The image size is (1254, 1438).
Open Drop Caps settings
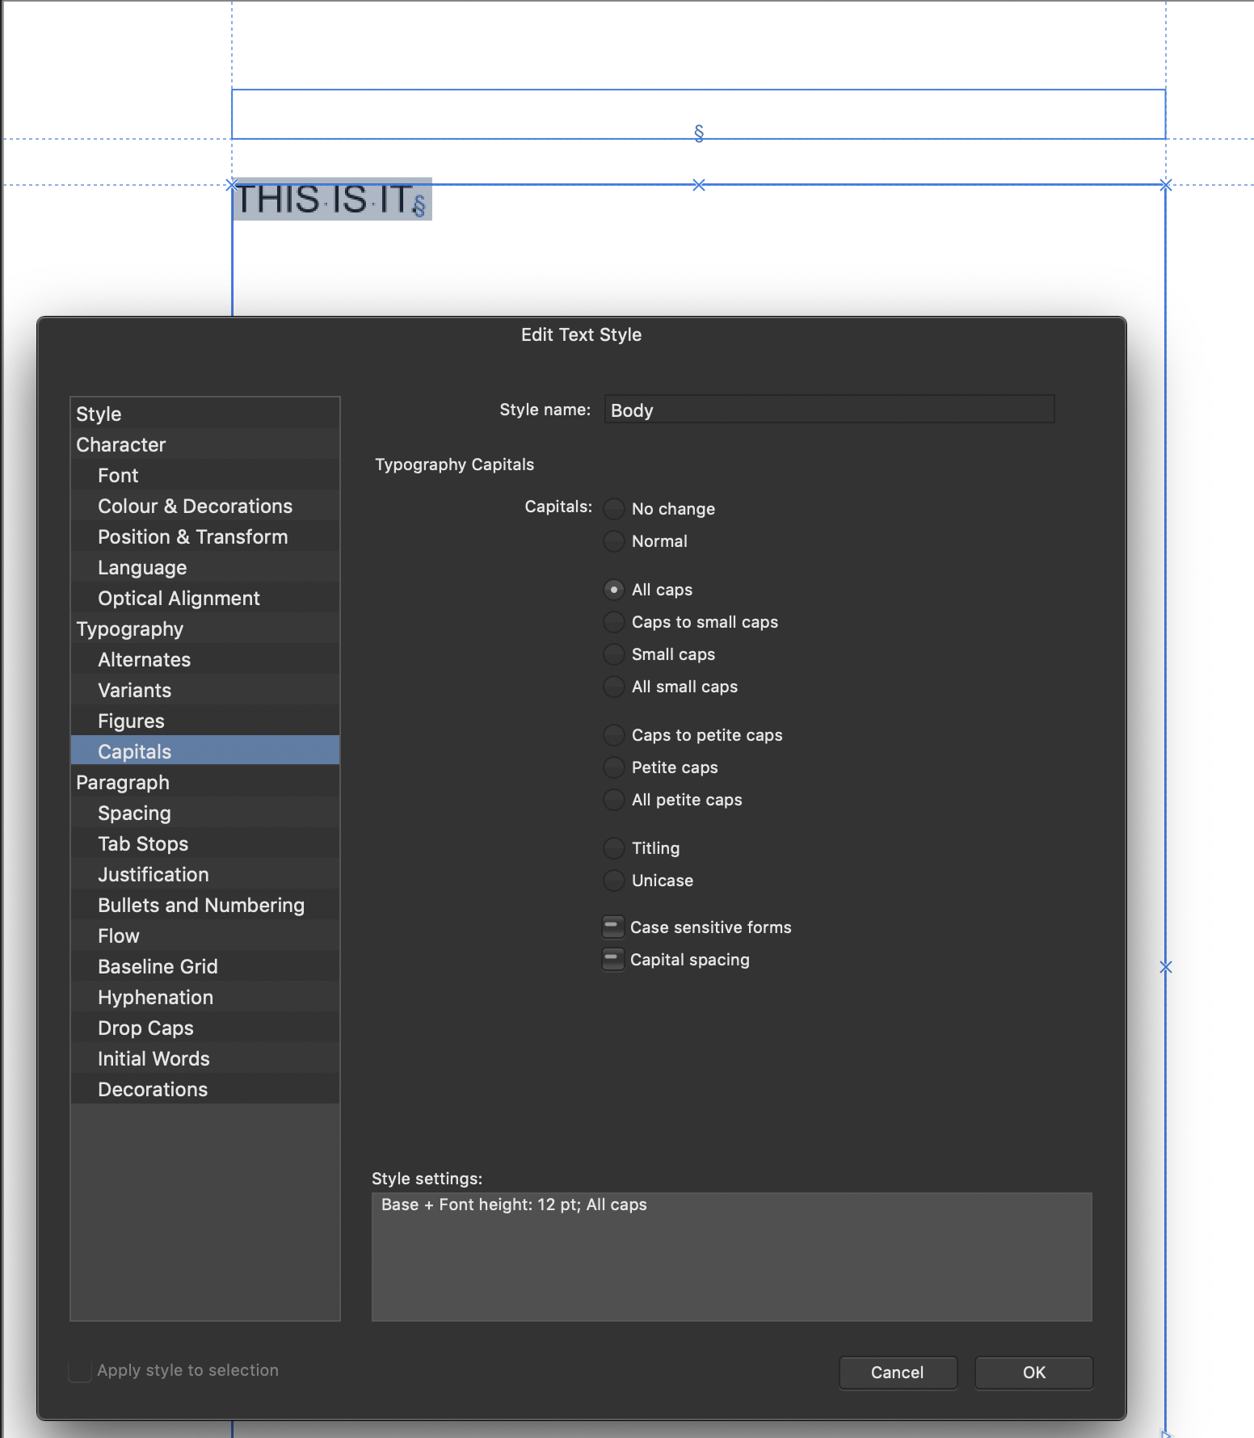click(205, 1028)
